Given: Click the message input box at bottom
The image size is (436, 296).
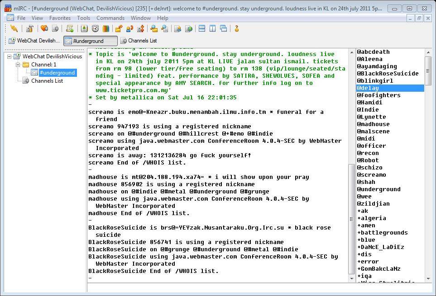Looking at the screenshot, I should coord(259,288).
